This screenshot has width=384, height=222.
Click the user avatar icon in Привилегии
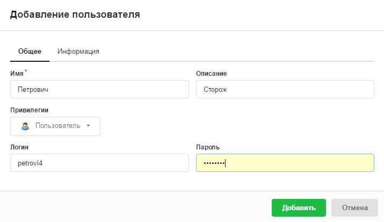[x=25, y=126]
